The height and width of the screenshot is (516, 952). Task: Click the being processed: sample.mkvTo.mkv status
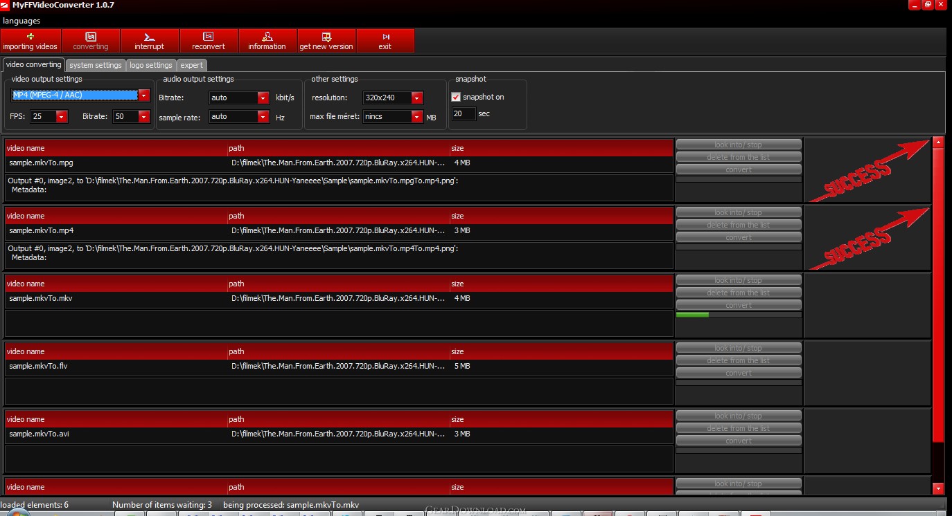[x=291, y=505]
